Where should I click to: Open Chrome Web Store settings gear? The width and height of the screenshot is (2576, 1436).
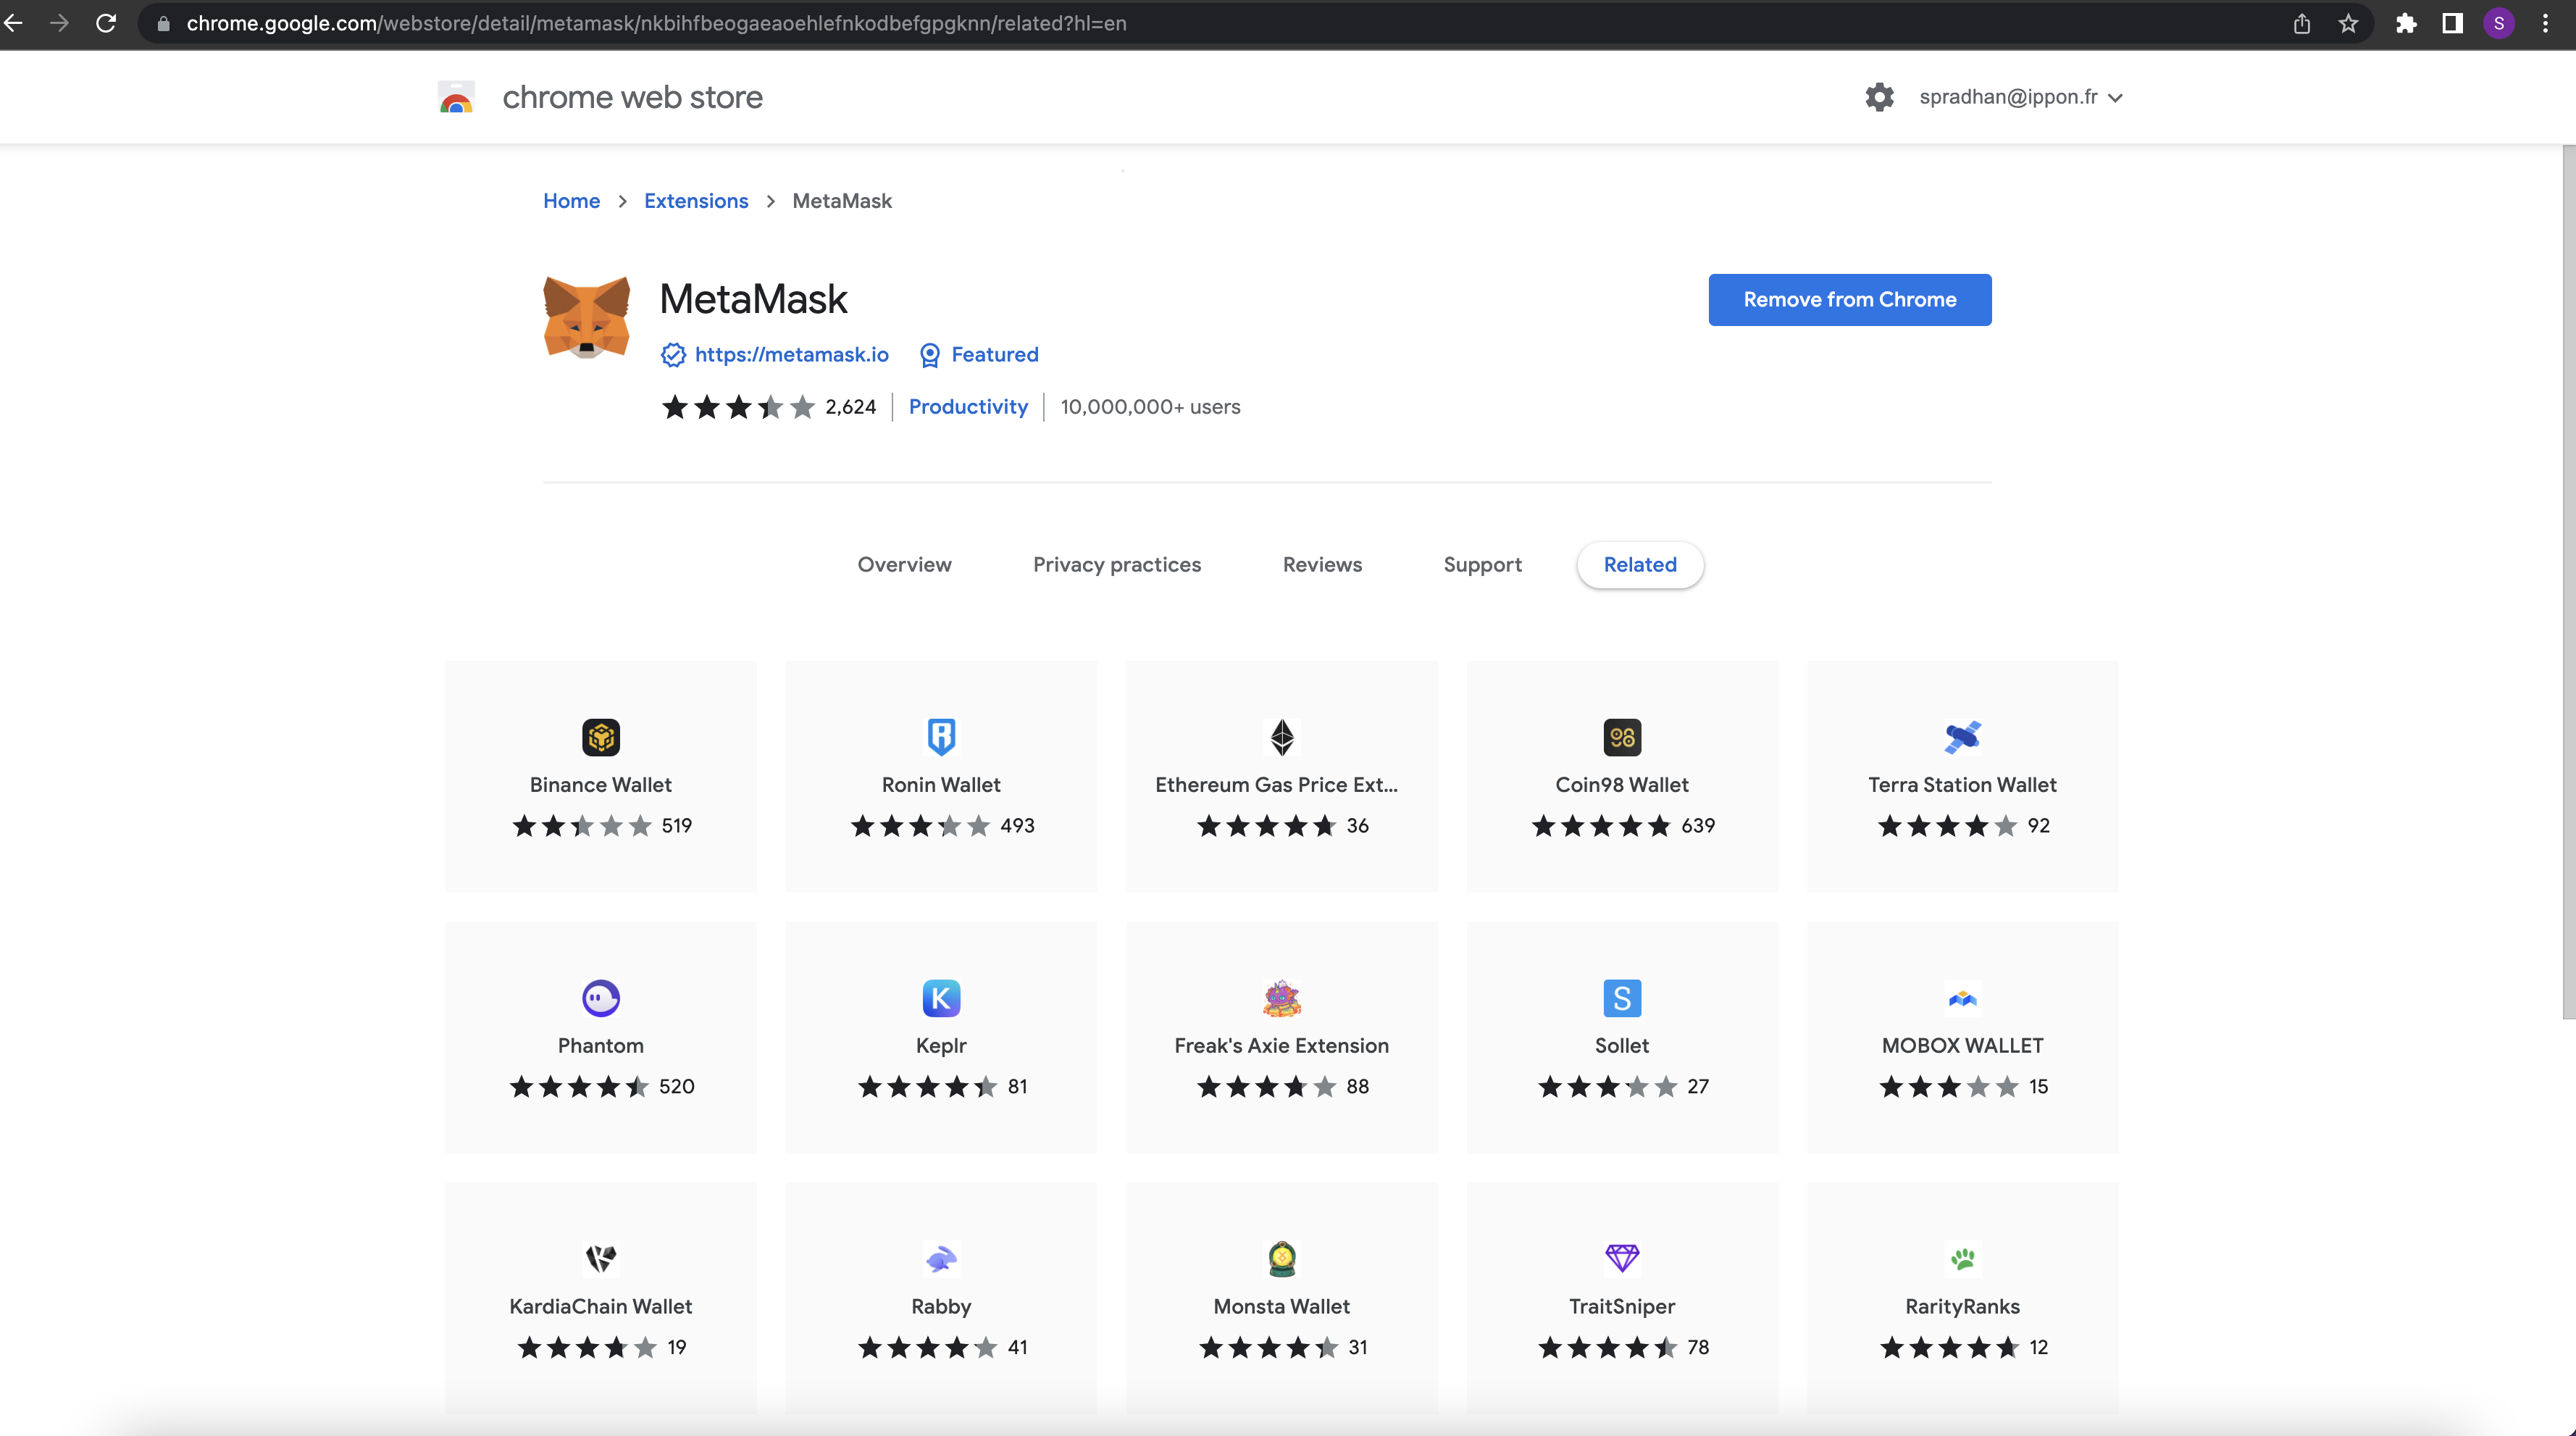click(1879, 97)
